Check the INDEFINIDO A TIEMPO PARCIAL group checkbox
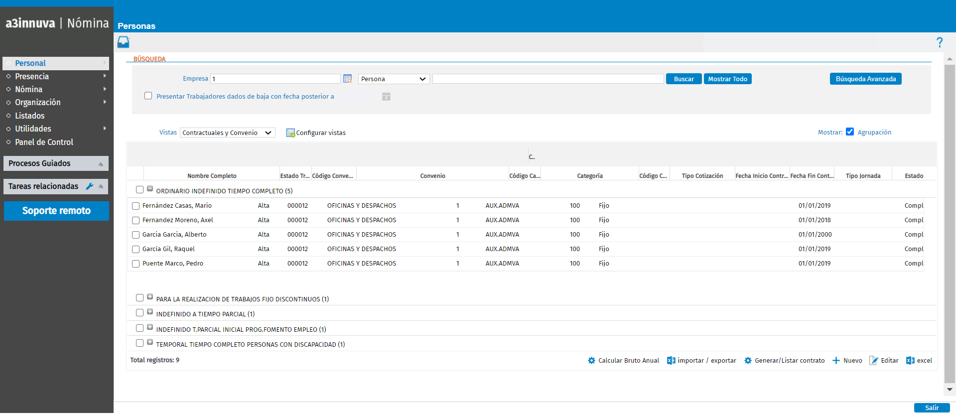Image resolution: width=956 pixels, height=414 pixels. coord(139,313)
